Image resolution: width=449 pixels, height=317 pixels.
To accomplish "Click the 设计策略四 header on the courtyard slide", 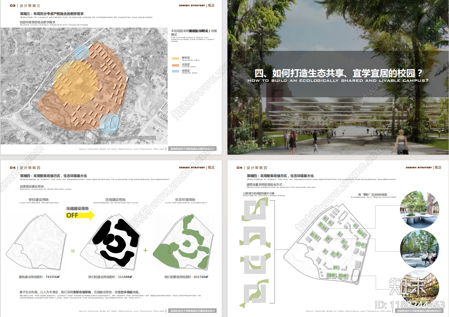I will [257, 168].
